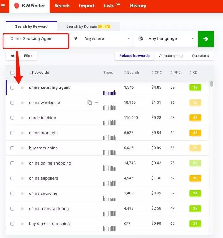Click the green search arrow button
The image size is (223, 238).
[x=206, y=39]
